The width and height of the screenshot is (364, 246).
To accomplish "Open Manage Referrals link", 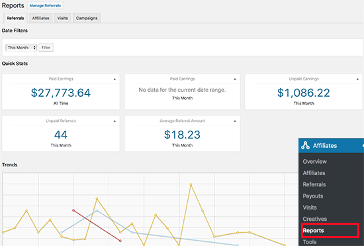I will 45,5.
